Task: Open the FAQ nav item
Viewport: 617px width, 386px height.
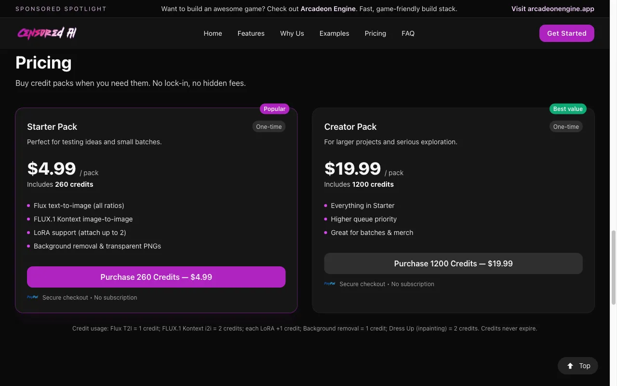Action: (408, 33)
